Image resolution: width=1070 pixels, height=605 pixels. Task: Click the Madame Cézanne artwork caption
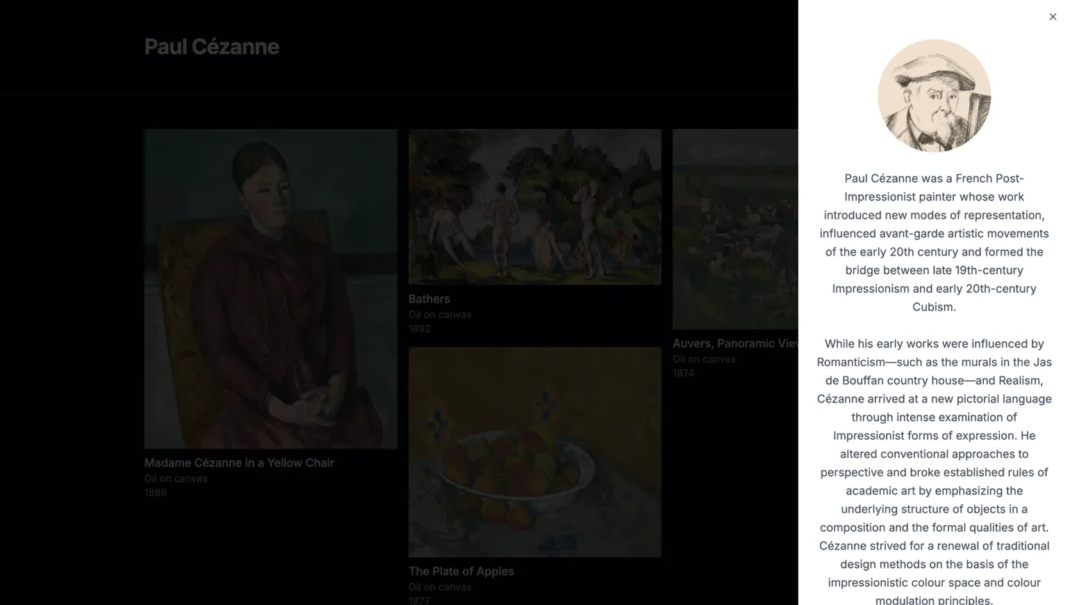tap(239, 462)
